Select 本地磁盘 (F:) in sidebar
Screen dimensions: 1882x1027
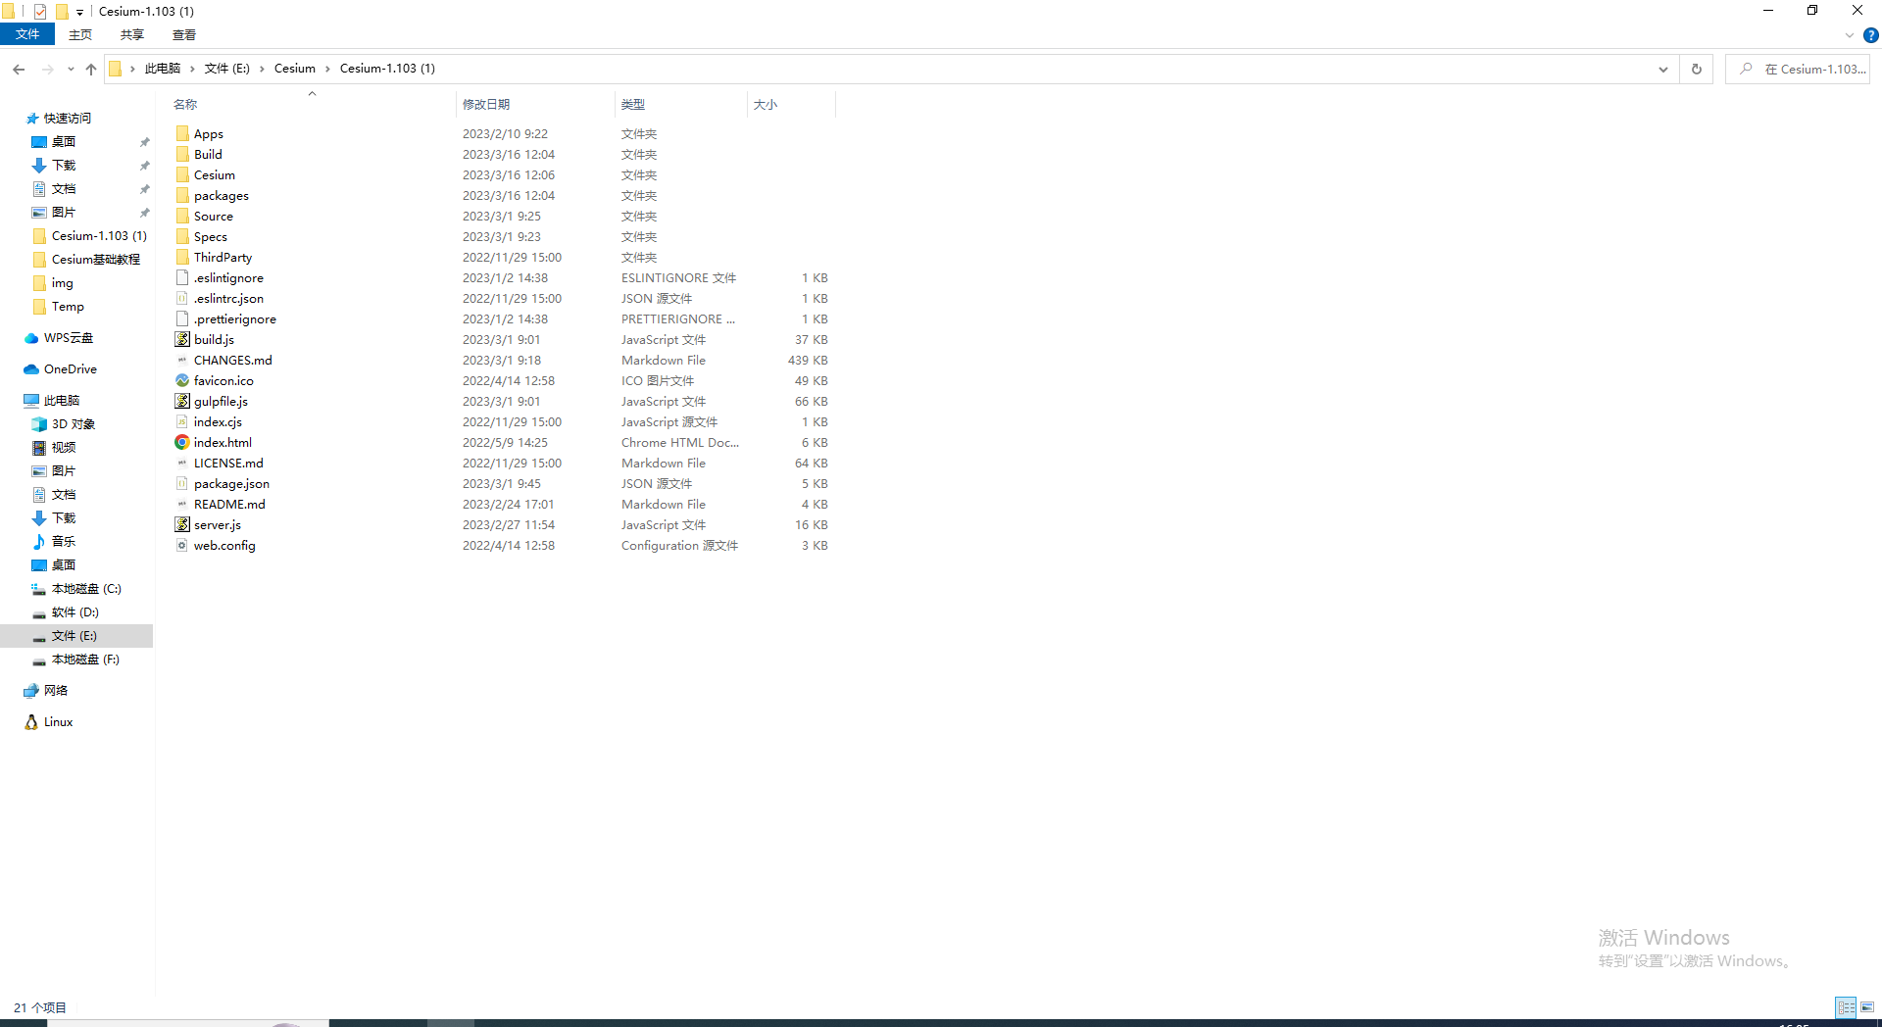85,660
